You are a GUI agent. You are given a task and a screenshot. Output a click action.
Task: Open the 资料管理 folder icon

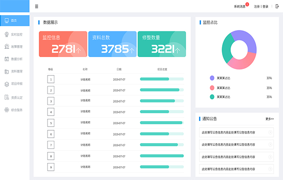[x=6, y=71]
